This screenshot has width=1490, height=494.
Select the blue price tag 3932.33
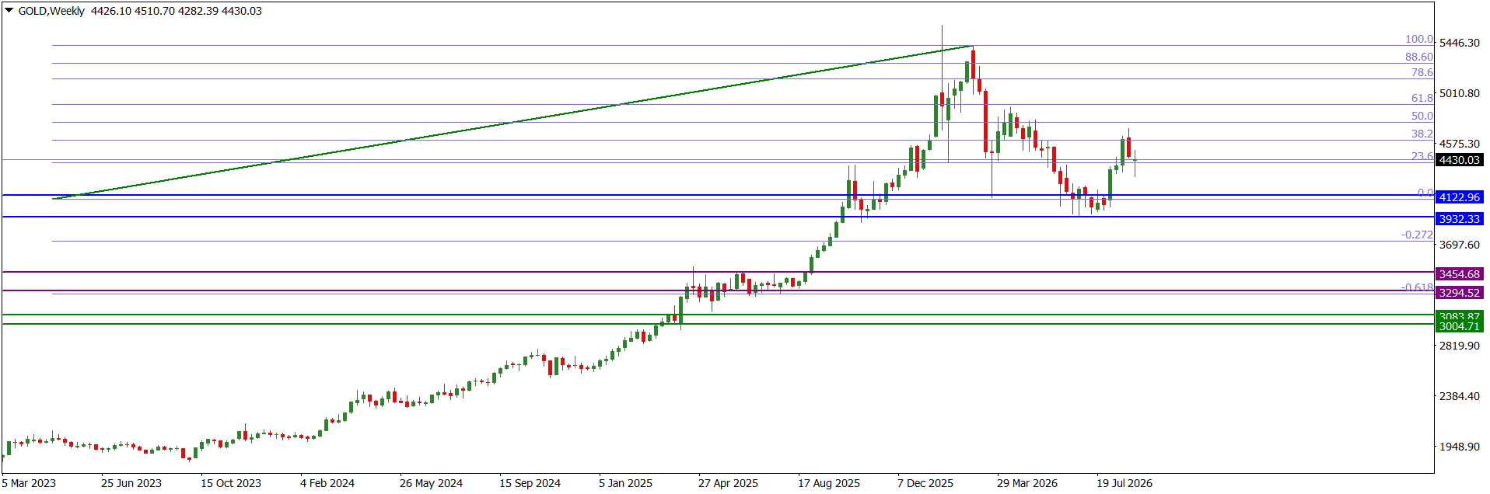pyautogui.click(x=1459, y=219)
